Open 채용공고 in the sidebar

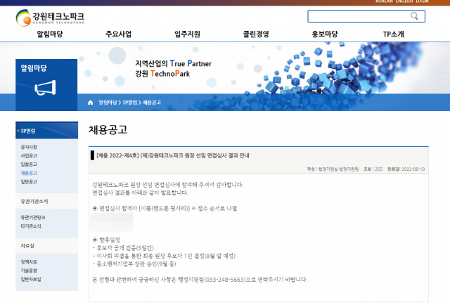(x=29, y=173)
